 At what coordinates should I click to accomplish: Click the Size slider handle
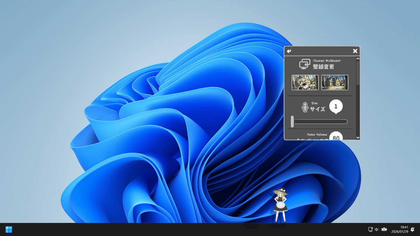pos(292,121)
